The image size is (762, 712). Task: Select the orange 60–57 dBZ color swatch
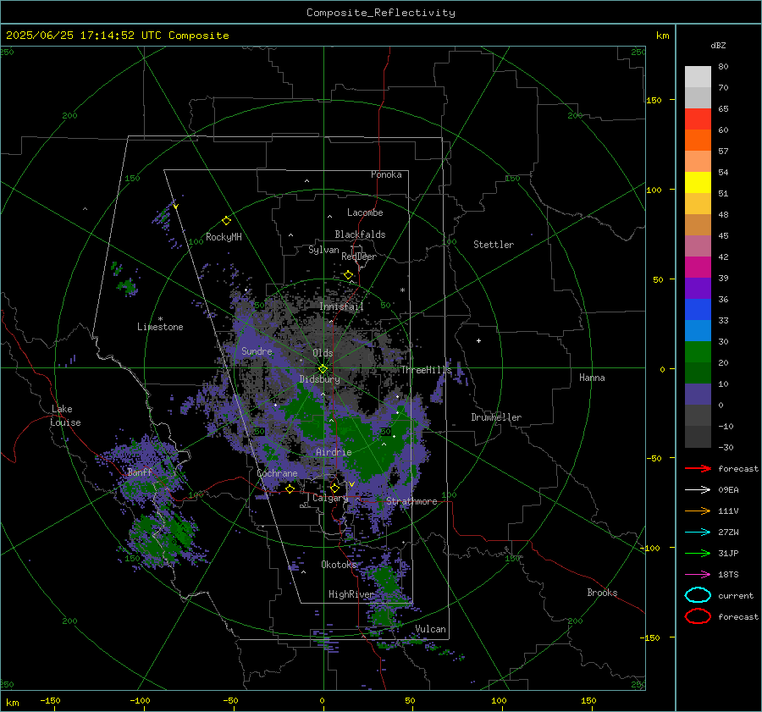pyautogui.click(x=698, y=140)
